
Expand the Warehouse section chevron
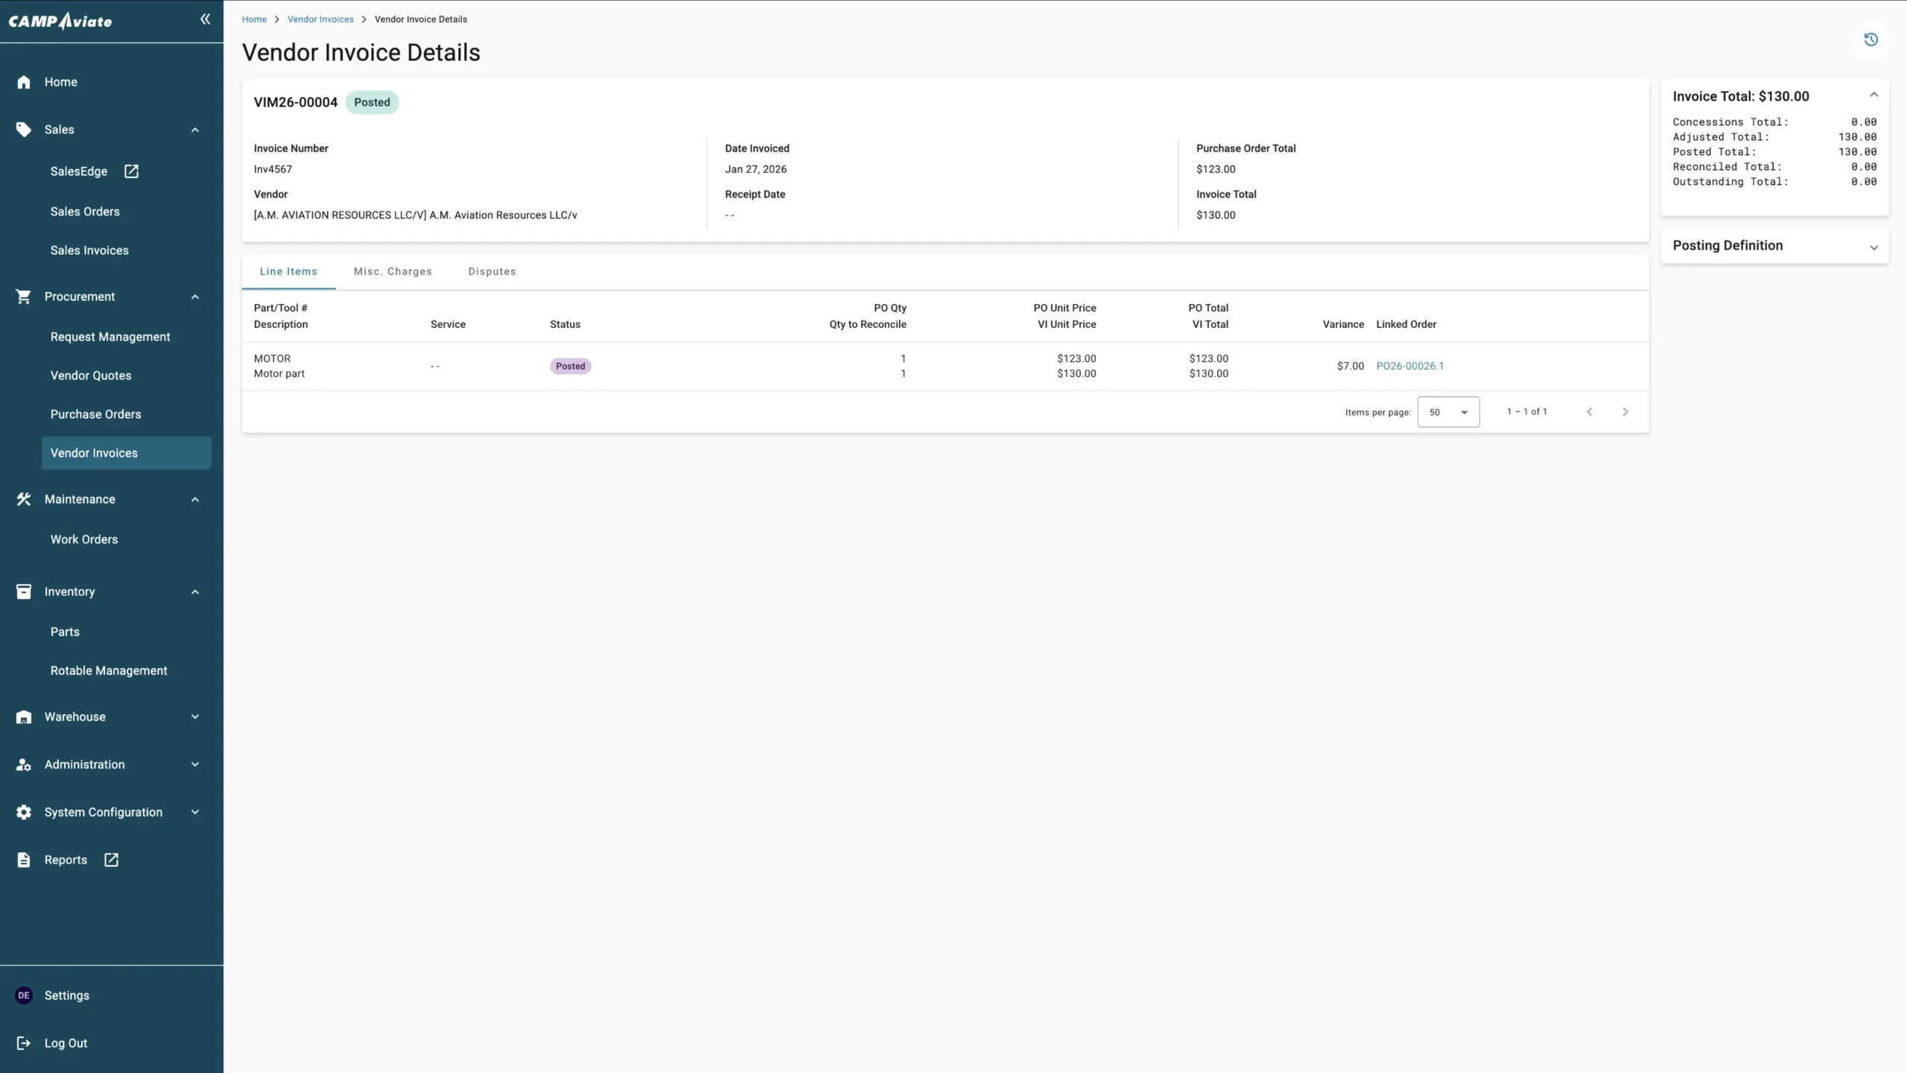tap(195, 717)
